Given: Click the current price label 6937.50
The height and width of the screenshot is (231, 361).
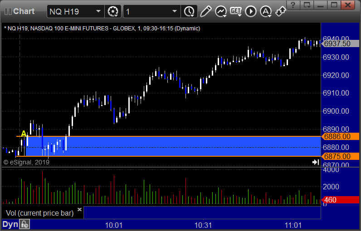Looking at the screenshot, I should pyautogui.click(x=340, y=43).
